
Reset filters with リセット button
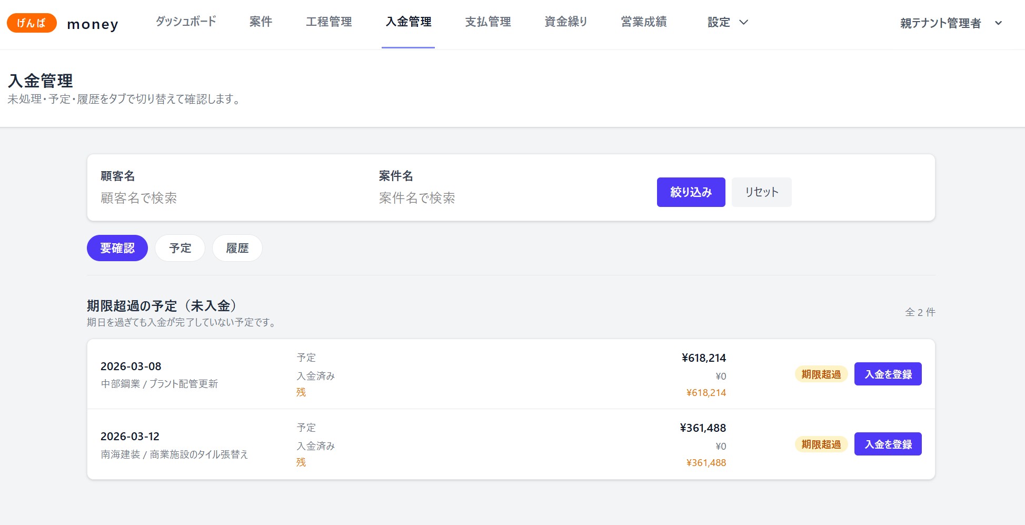point(761,192)
